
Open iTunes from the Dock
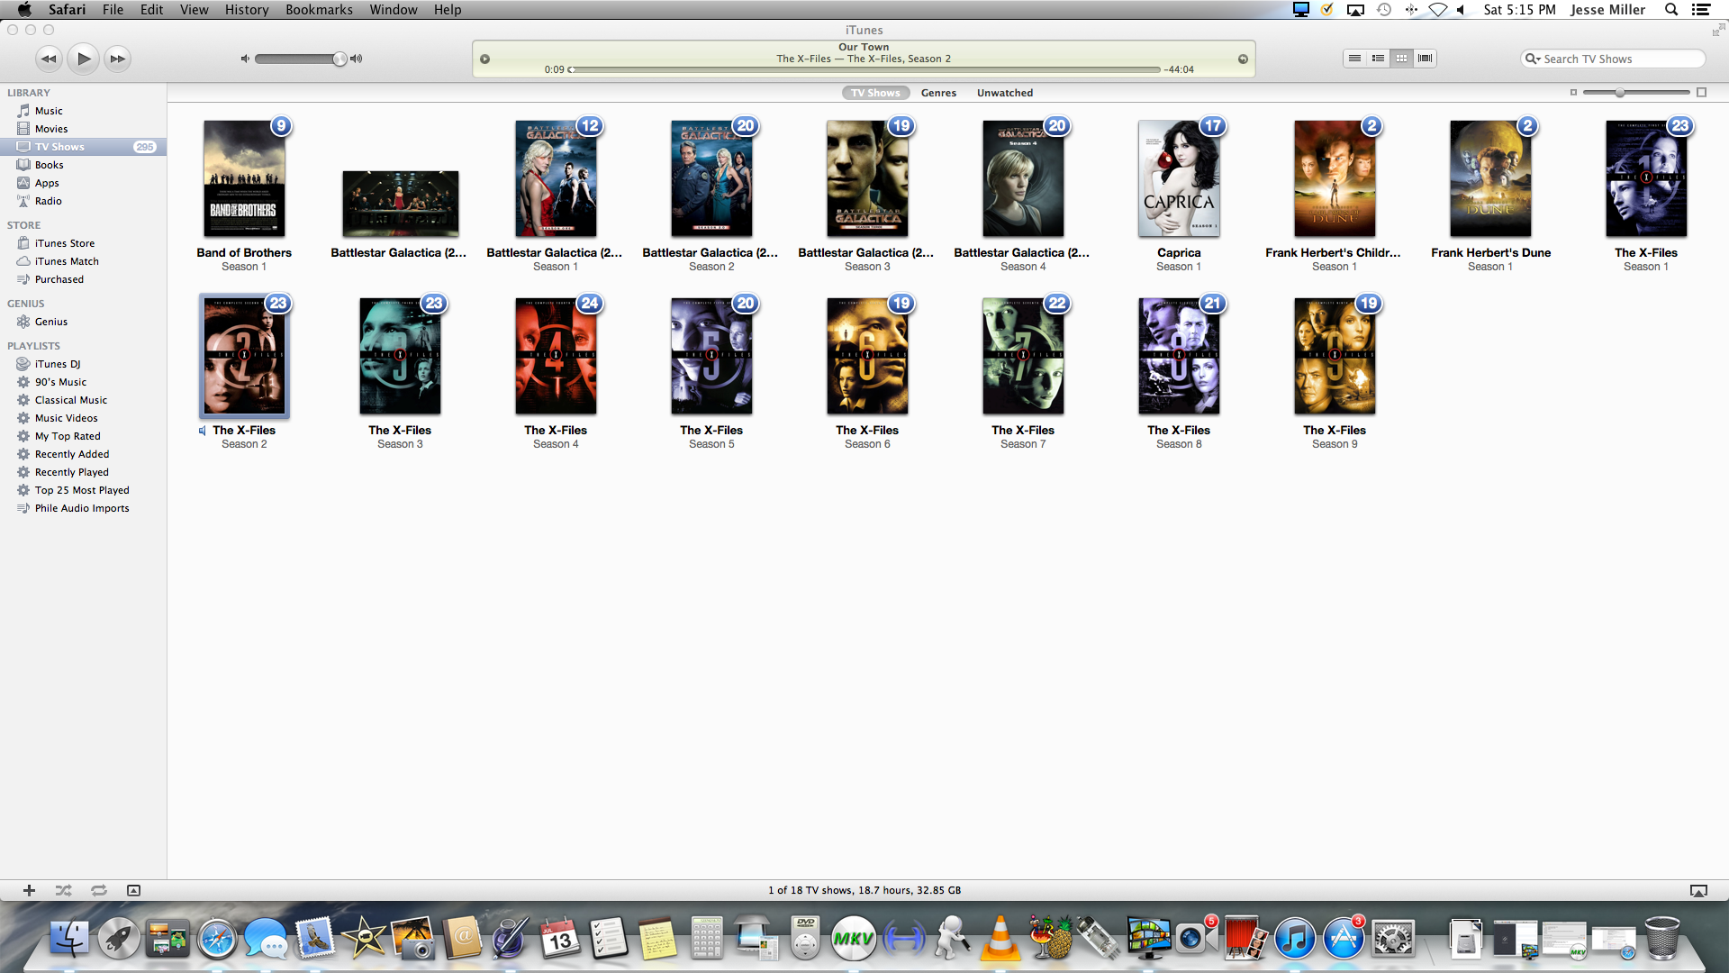(1294, 939)
